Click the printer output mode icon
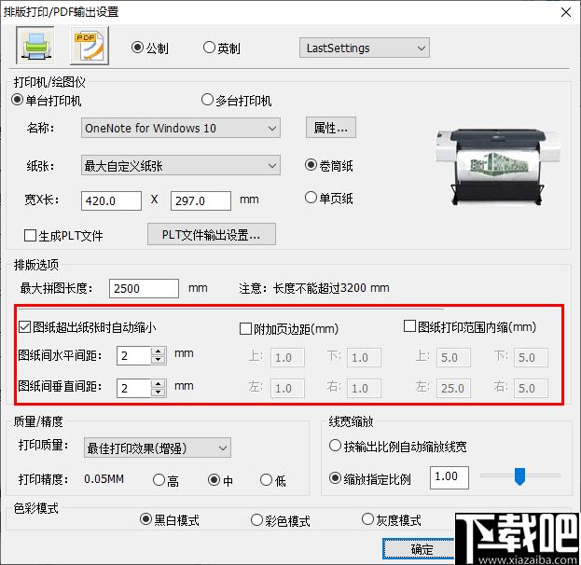The image size is (581, 565). (35, 45)
